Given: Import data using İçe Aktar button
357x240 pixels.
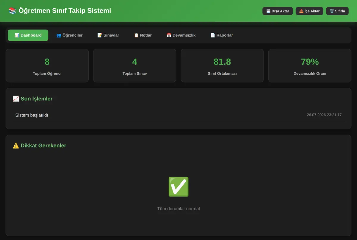Looking at the screenshot, I should coord(309,11).
